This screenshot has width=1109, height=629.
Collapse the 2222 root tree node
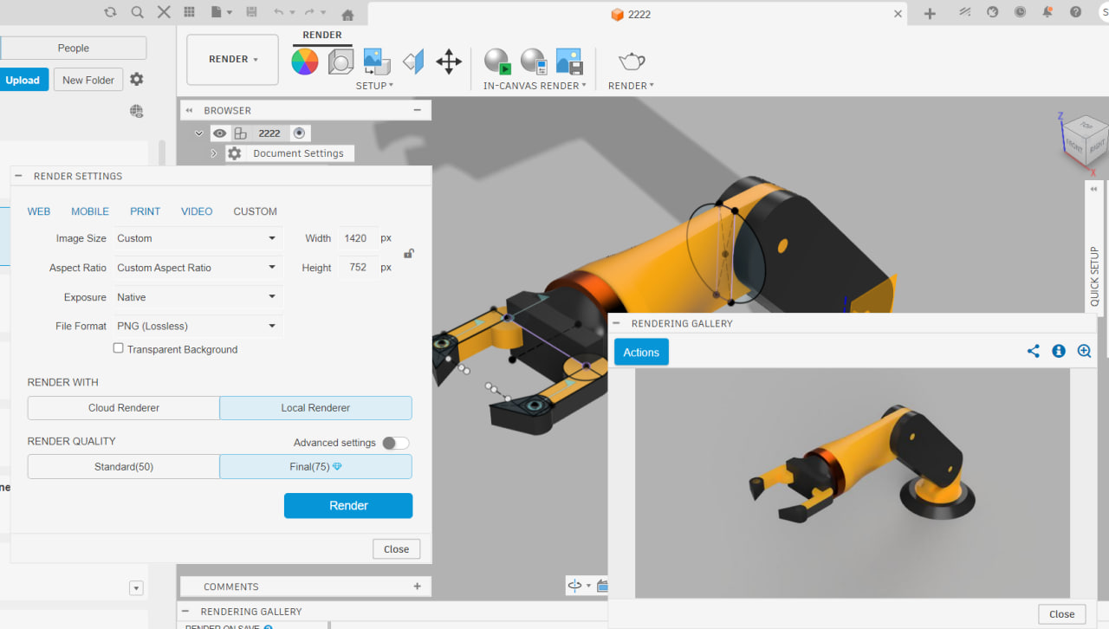(199, 133)
